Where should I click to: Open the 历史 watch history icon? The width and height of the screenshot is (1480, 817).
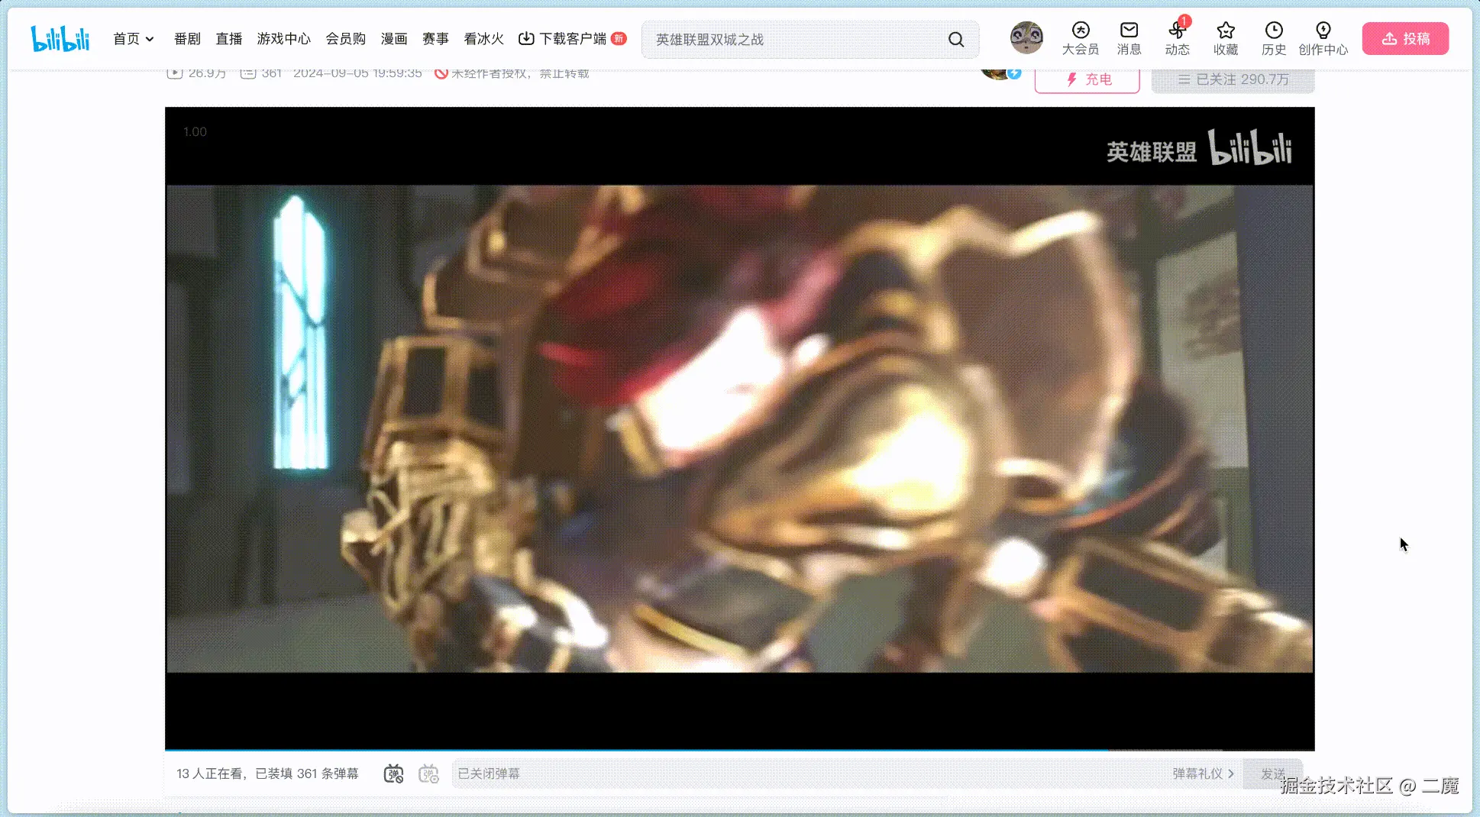click(x=1274, y=38)
